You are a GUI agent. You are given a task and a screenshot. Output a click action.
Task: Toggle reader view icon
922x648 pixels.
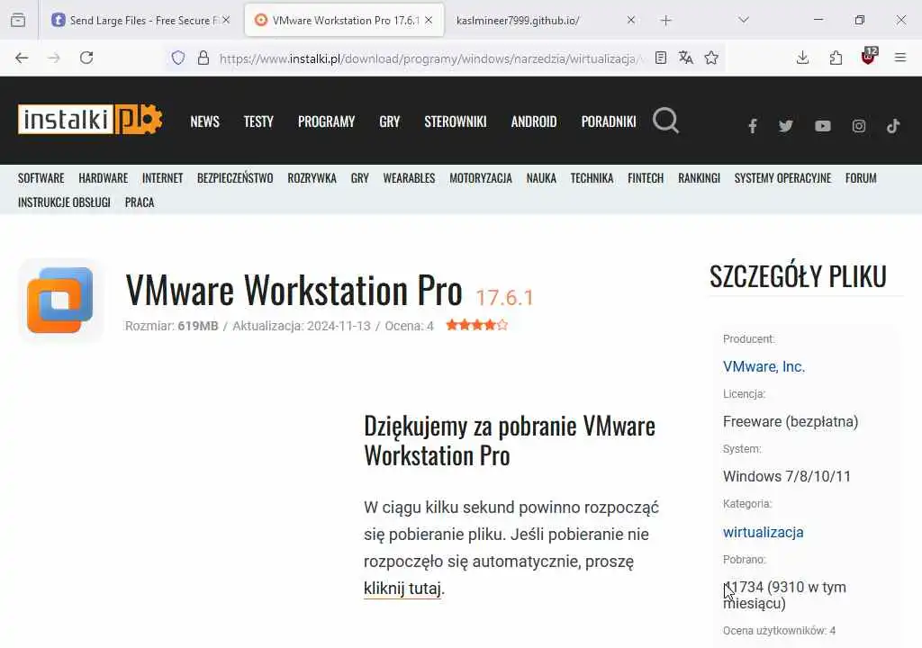tap(661, 58)
